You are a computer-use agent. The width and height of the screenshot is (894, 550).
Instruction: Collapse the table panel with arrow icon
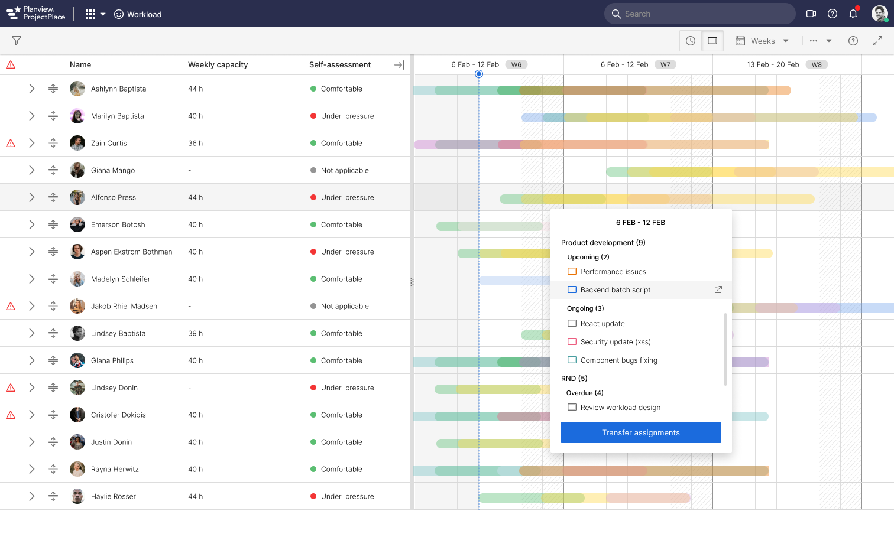(399, 65)
